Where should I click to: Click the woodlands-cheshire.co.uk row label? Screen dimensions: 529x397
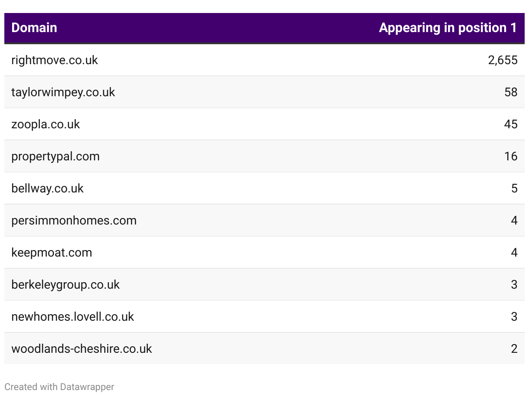[x=82, y=348]
